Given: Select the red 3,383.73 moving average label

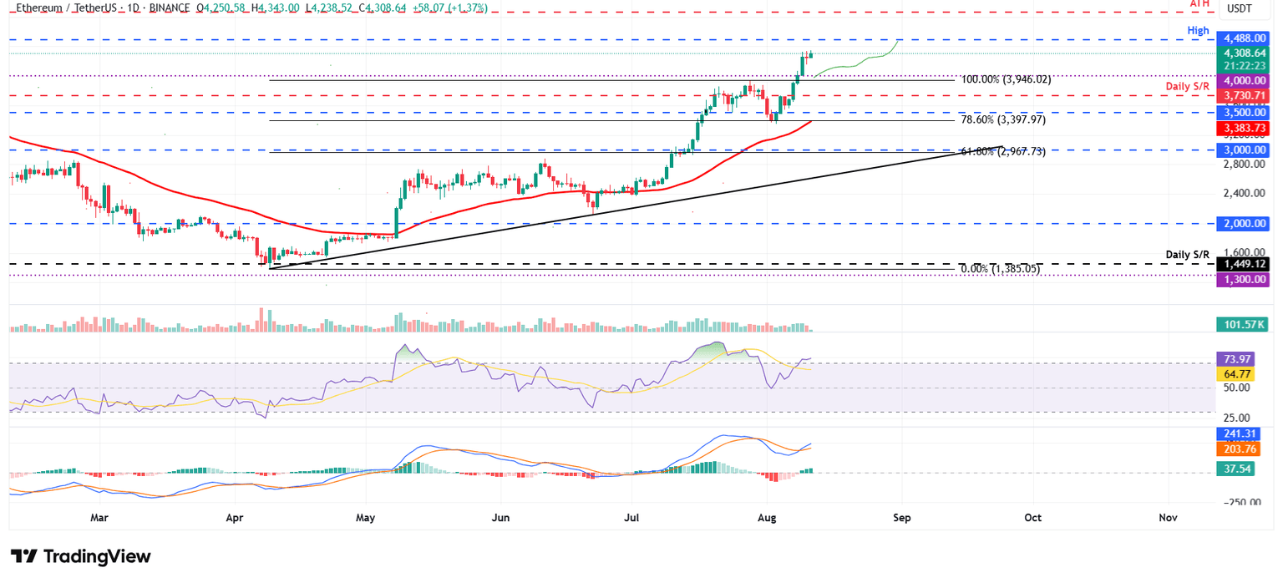Looking at the screenshot, I should coord(1245,127).
